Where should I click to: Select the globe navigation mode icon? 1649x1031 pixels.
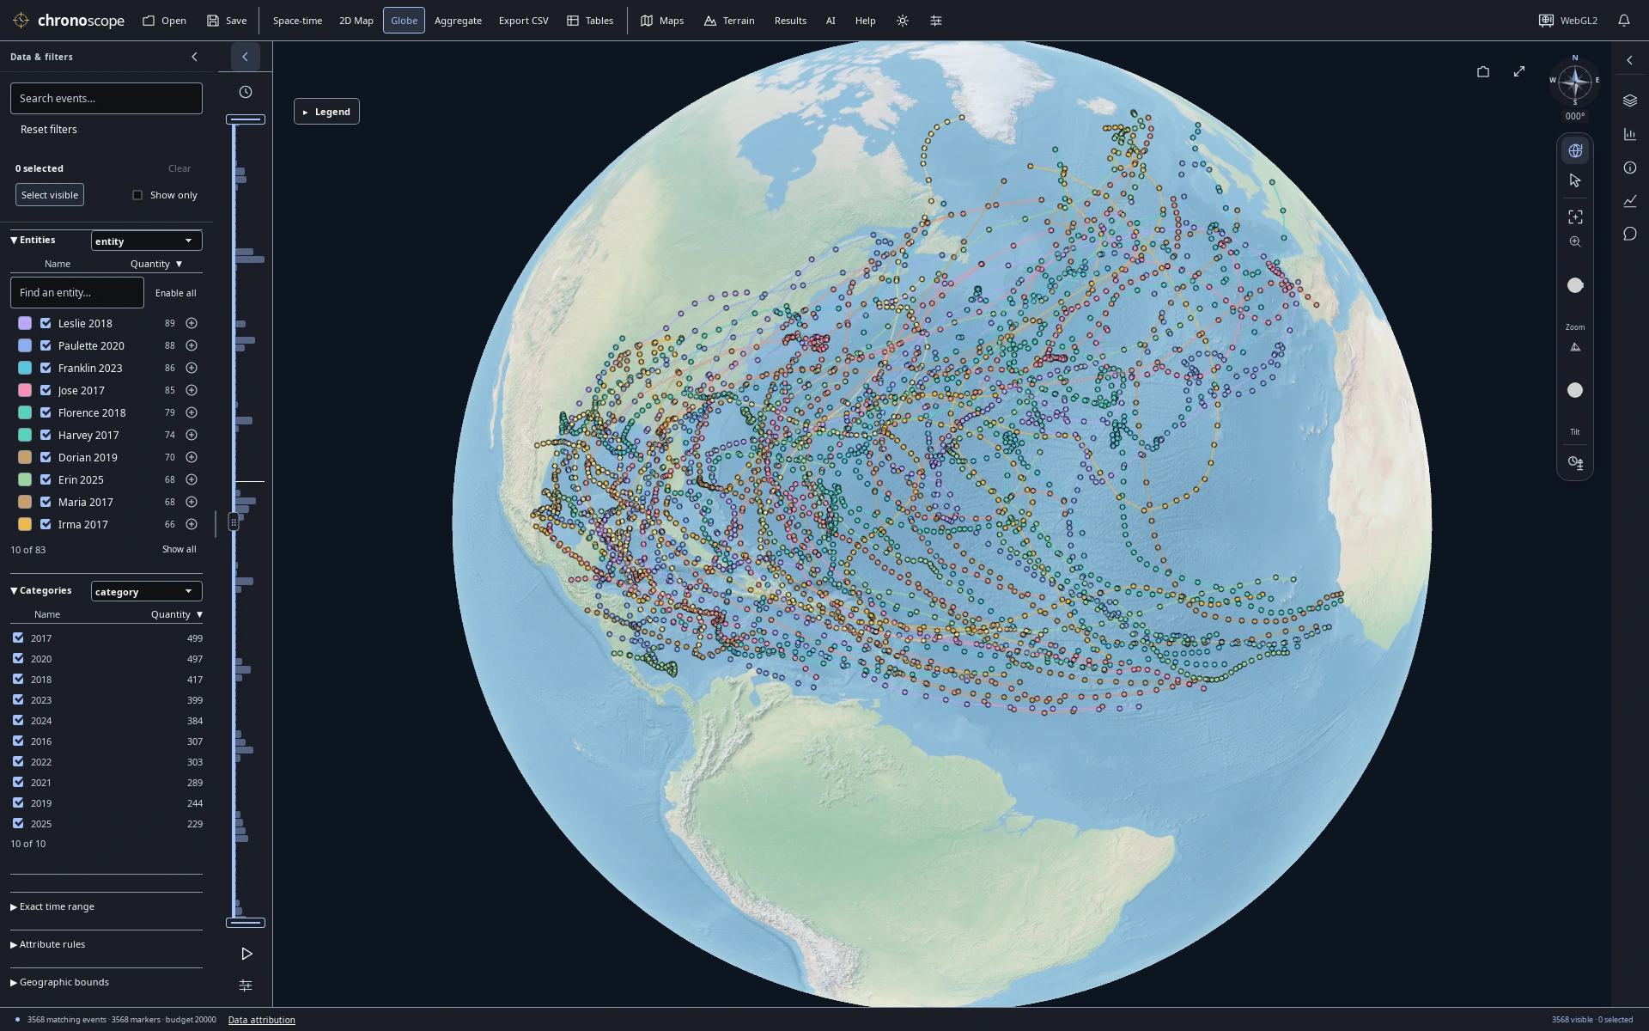pos(1575,150)
